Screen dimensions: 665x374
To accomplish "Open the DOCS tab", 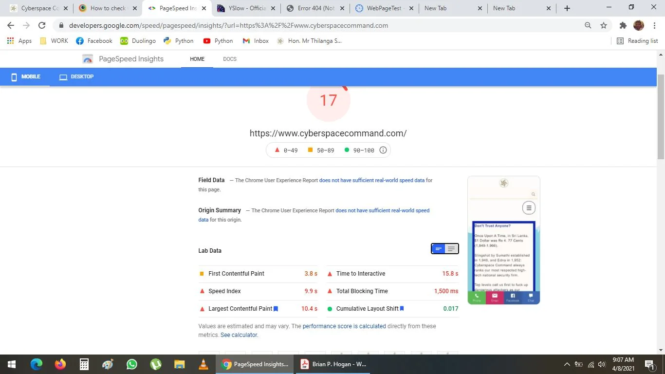I will pos(230,59).
